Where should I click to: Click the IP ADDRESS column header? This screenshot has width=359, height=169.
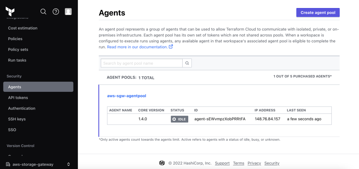[x=265, y=110]
